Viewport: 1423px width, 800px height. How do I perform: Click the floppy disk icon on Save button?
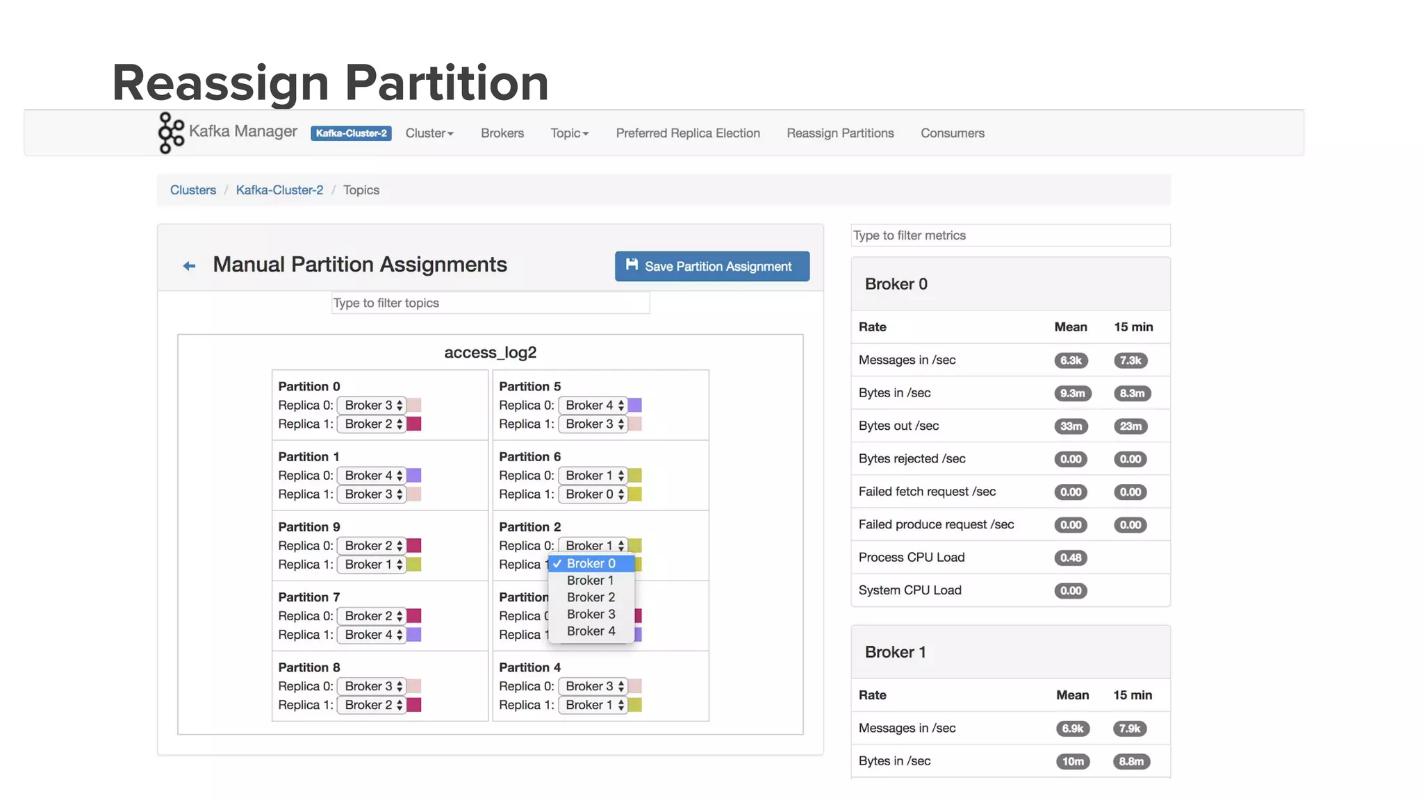click(632, 265)
